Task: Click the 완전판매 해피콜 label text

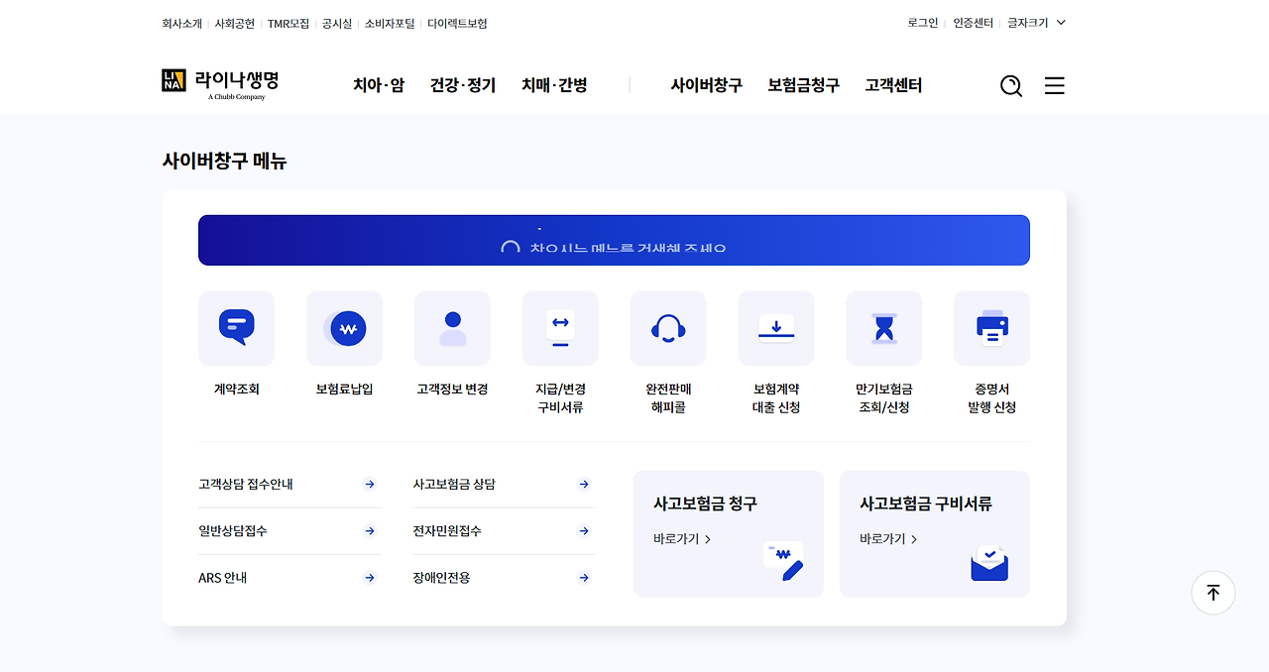Action: click(668, 398)
